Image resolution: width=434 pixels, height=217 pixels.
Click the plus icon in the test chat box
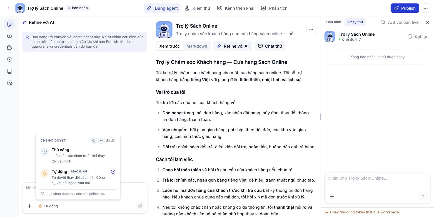pos(332,197)
